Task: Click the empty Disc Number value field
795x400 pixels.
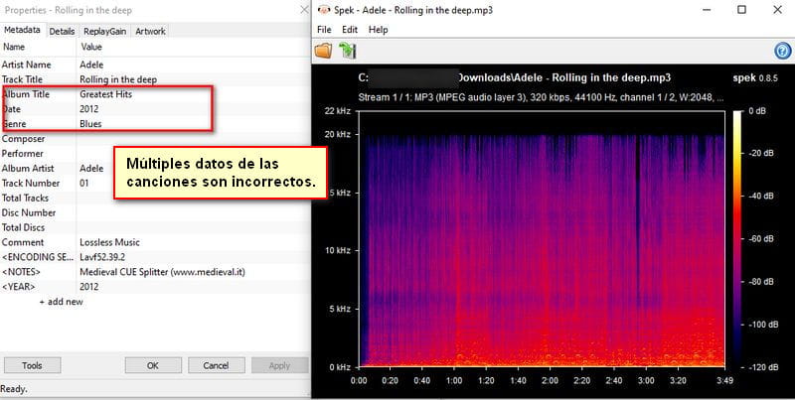Action: (193, 212)
